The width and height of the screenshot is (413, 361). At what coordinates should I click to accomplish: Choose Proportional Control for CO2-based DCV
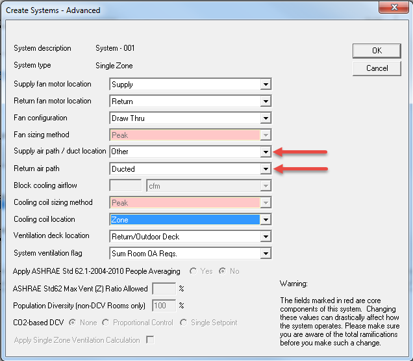106,323
